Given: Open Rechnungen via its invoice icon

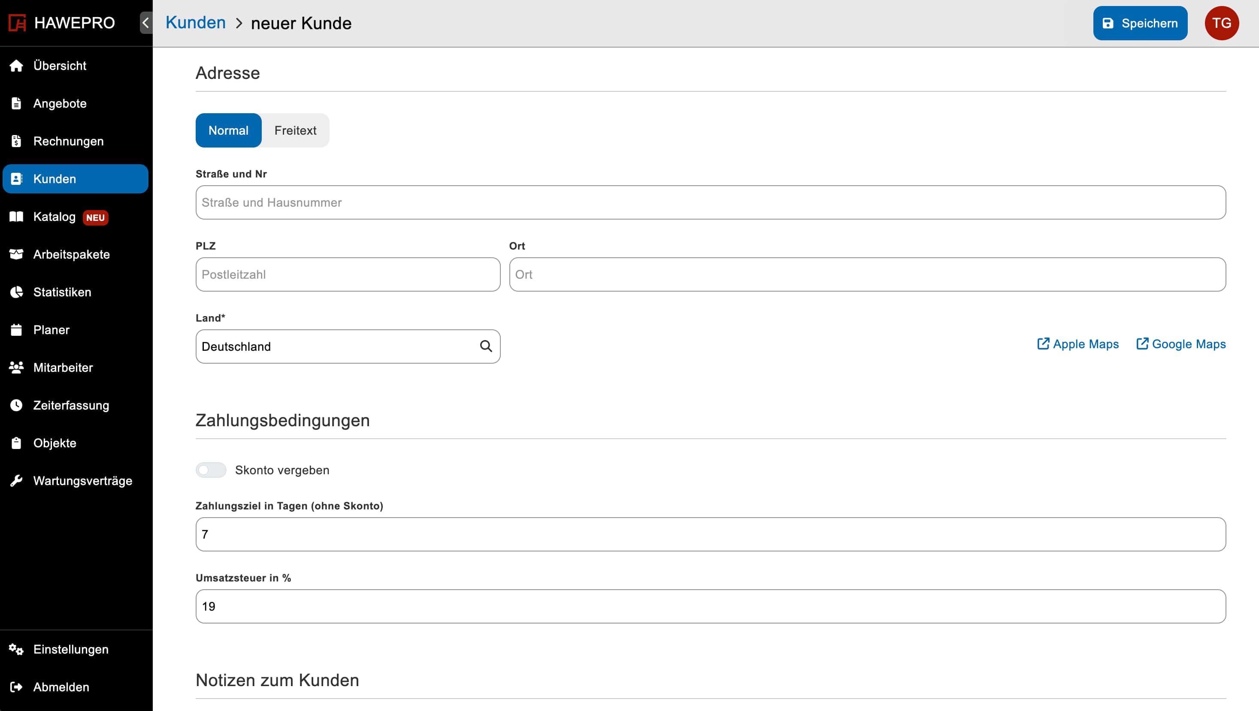Looking at the screenshot, I should 16,141.
